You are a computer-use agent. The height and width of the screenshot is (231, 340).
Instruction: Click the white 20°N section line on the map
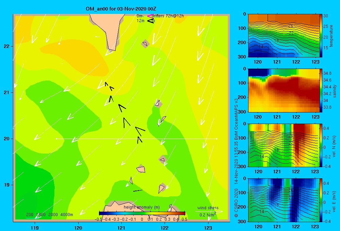pyautogui.click(x=137, y=139)
